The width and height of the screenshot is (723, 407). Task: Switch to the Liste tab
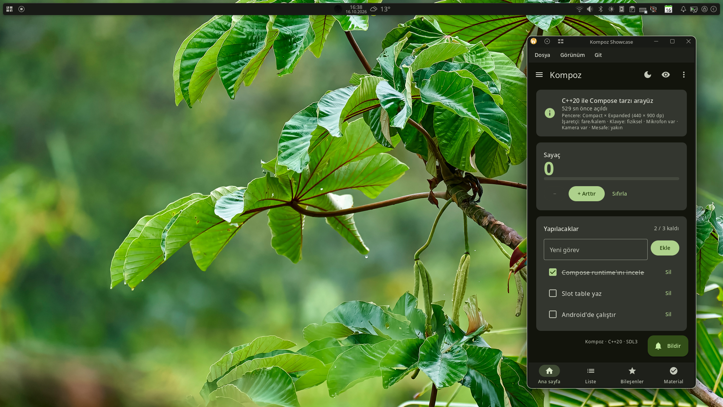(x=591, y=375)
